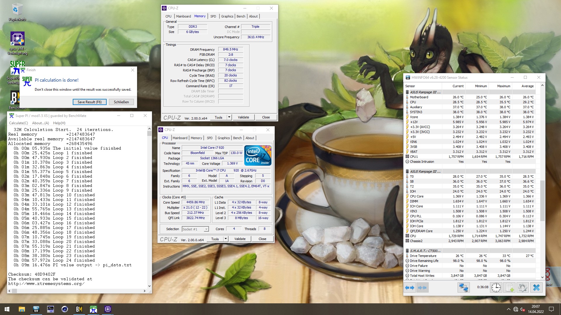Click HWiNFO64 window title icon

coord(408,78)
